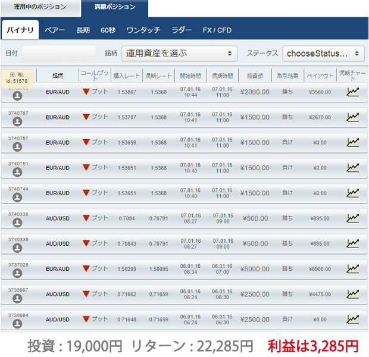This screenshot has width=369, height=357.
Task: Sort by 満期レート column header
Action: pos(158,76)
